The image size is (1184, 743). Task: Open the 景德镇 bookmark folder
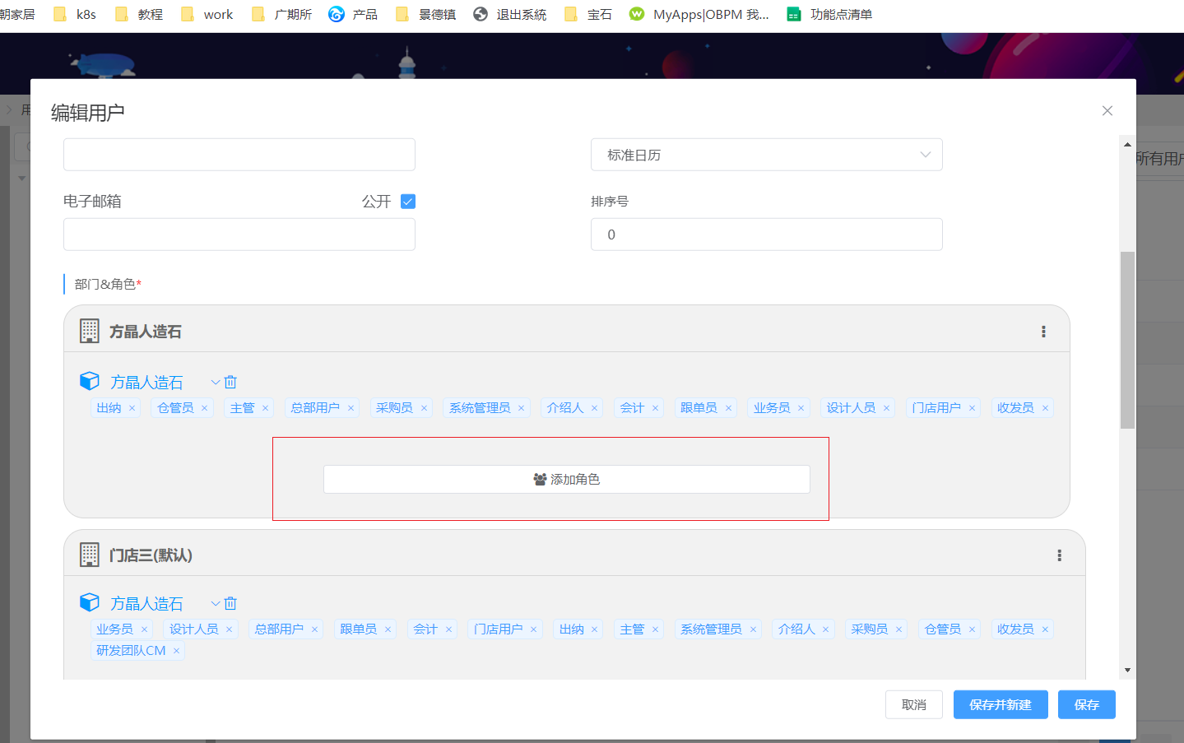[426, 14]
